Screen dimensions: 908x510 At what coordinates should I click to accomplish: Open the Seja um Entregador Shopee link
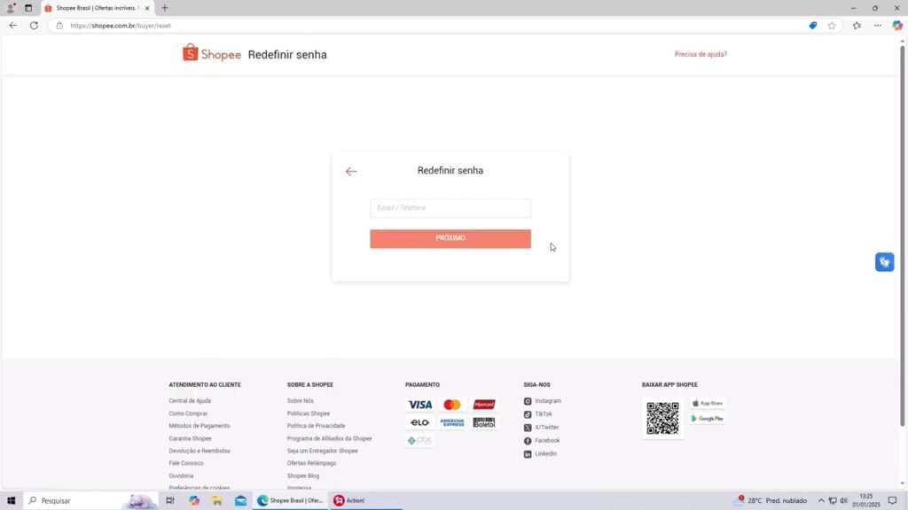pos(323,451)
